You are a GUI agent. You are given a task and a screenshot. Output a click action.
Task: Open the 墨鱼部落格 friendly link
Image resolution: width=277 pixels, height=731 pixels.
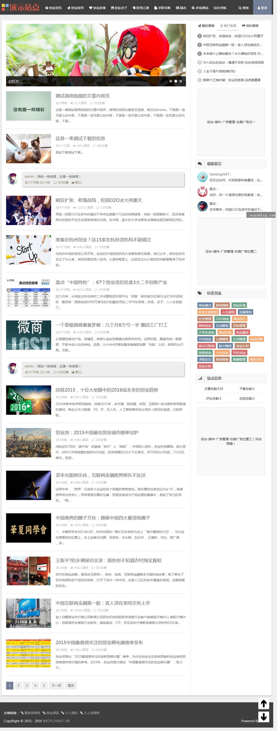point(31,713)
